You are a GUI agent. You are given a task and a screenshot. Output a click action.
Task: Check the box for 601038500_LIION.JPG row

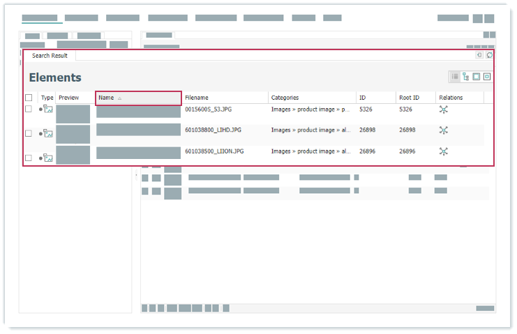point(29,158)
